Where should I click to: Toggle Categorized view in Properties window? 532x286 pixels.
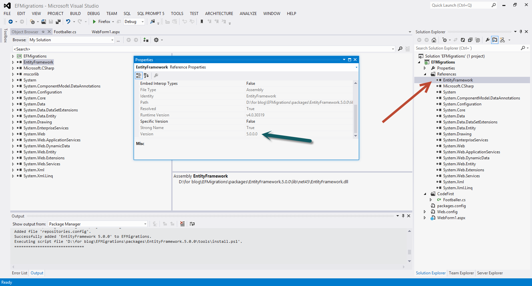139,75
